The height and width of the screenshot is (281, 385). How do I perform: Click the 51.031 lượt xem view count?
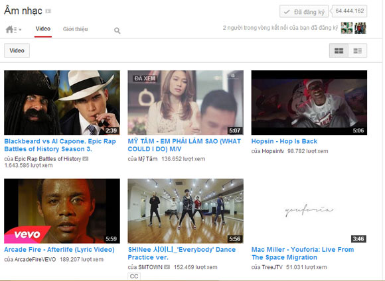pyautogui.click(x=307, y=267)
